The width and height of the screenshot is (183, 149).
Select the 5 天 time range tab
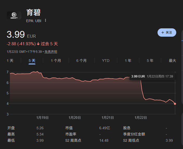[32, 61]
